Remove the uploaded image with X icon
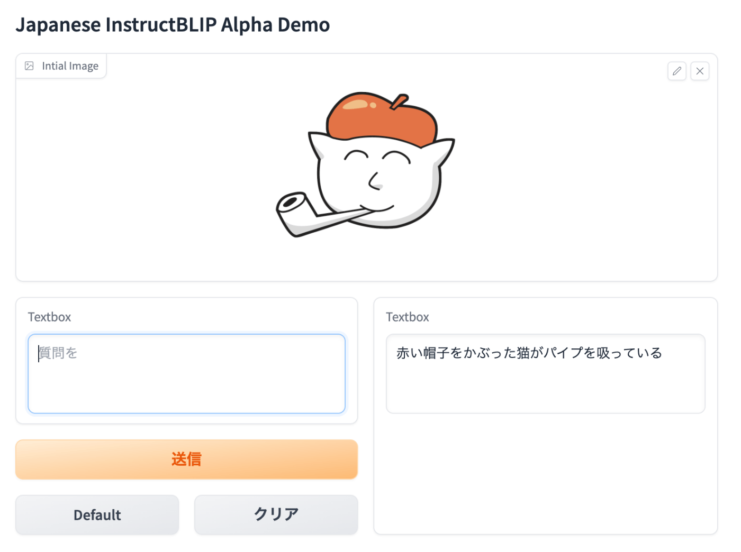This screenshot has width=741, height=552. pos(700,71)
